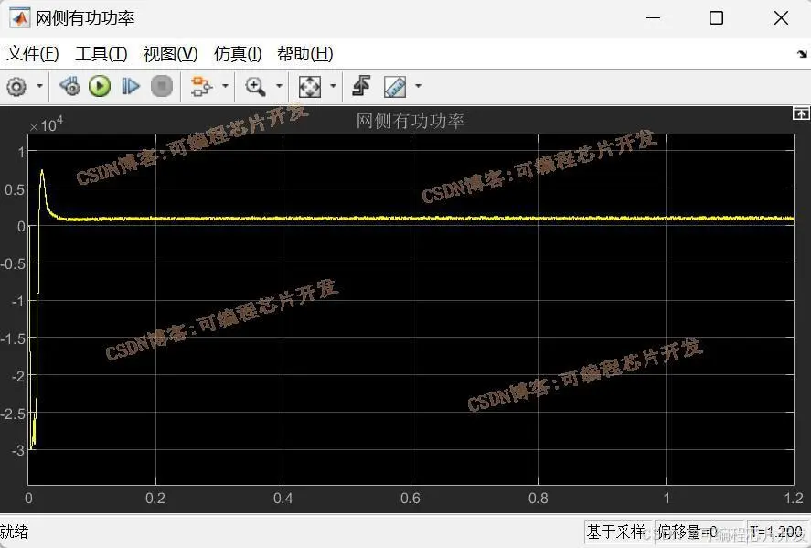The width and height of the screenshot is (811, 548).
Task: Click the stop simulation button
Action: tap(161, 86)
